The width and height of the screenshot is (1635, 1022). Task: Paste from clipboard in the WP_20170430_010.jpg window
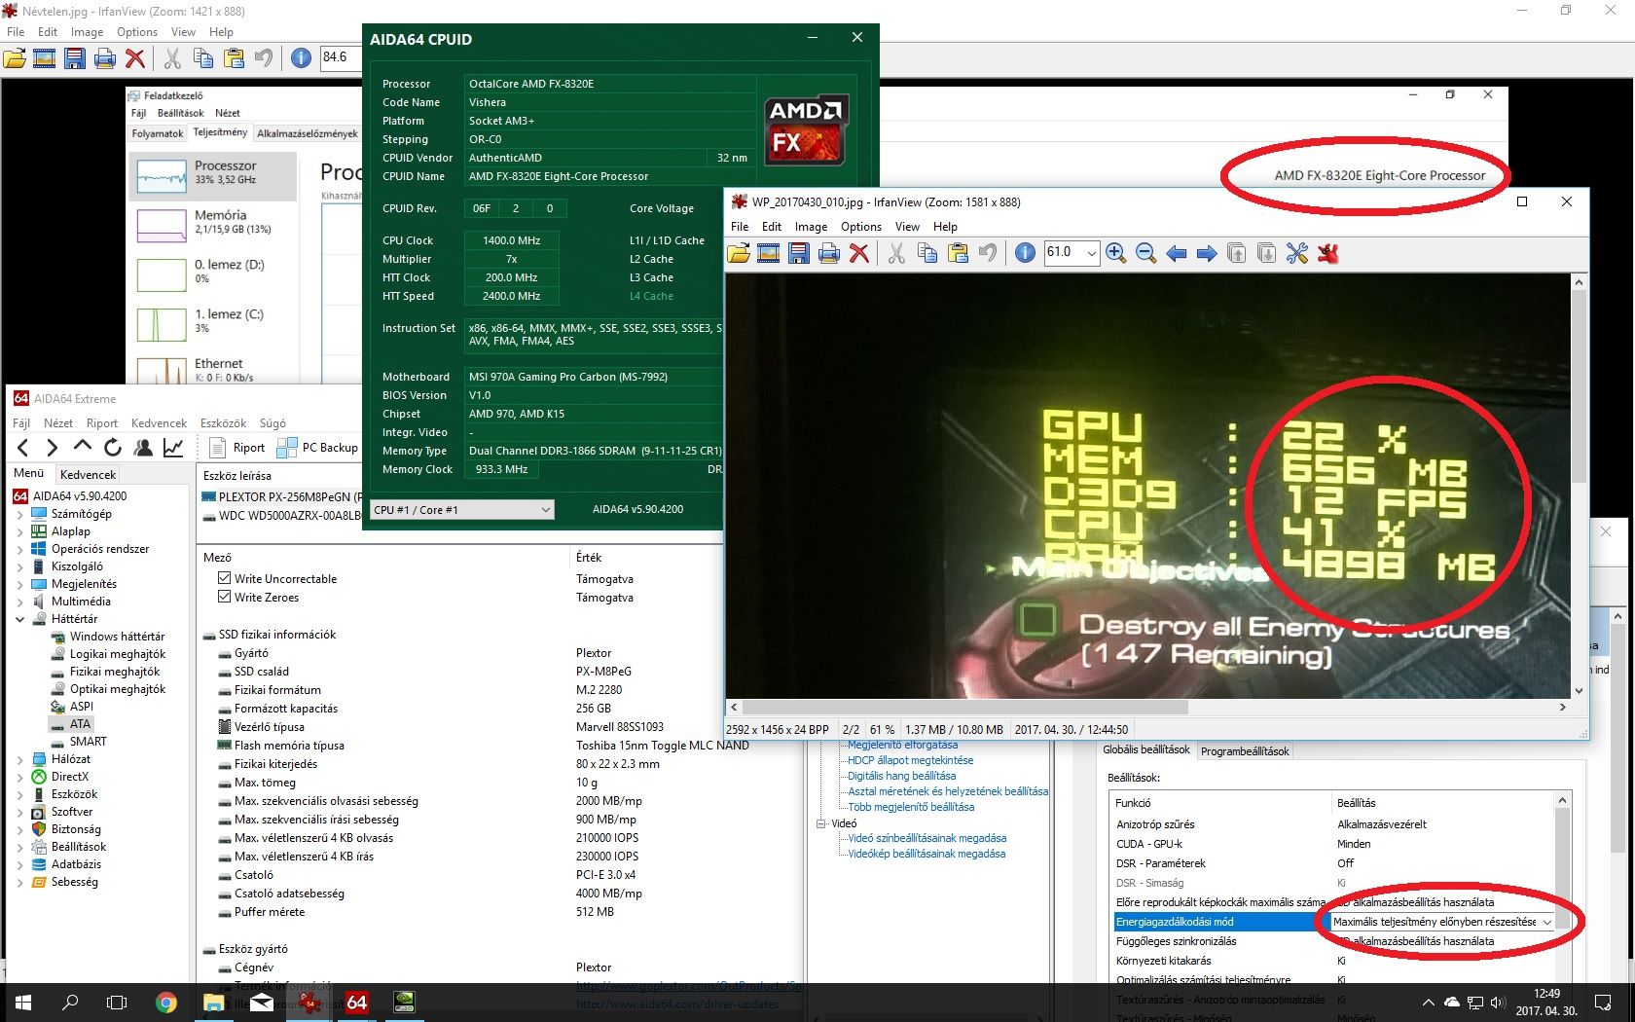point(958,253)
